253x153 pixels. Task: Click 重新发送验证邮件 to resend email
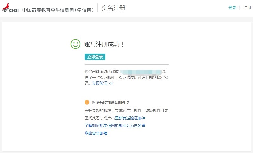tap(130, 118)
